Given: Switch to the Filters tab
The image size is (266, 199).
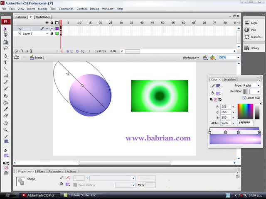Looking at the screenshot, I should click(x=41, y=171).
